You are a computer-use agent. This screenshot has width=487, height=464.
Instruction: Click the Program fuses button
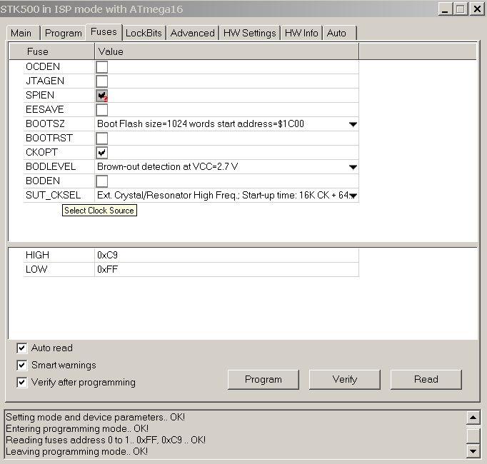coord(263,380)
